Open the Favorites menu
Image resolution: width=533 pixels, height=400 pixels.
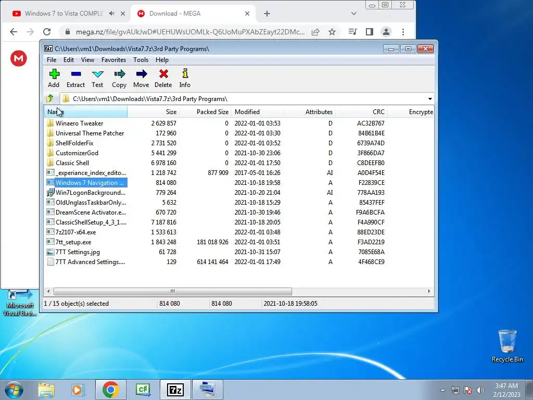[x=113, y=60]
